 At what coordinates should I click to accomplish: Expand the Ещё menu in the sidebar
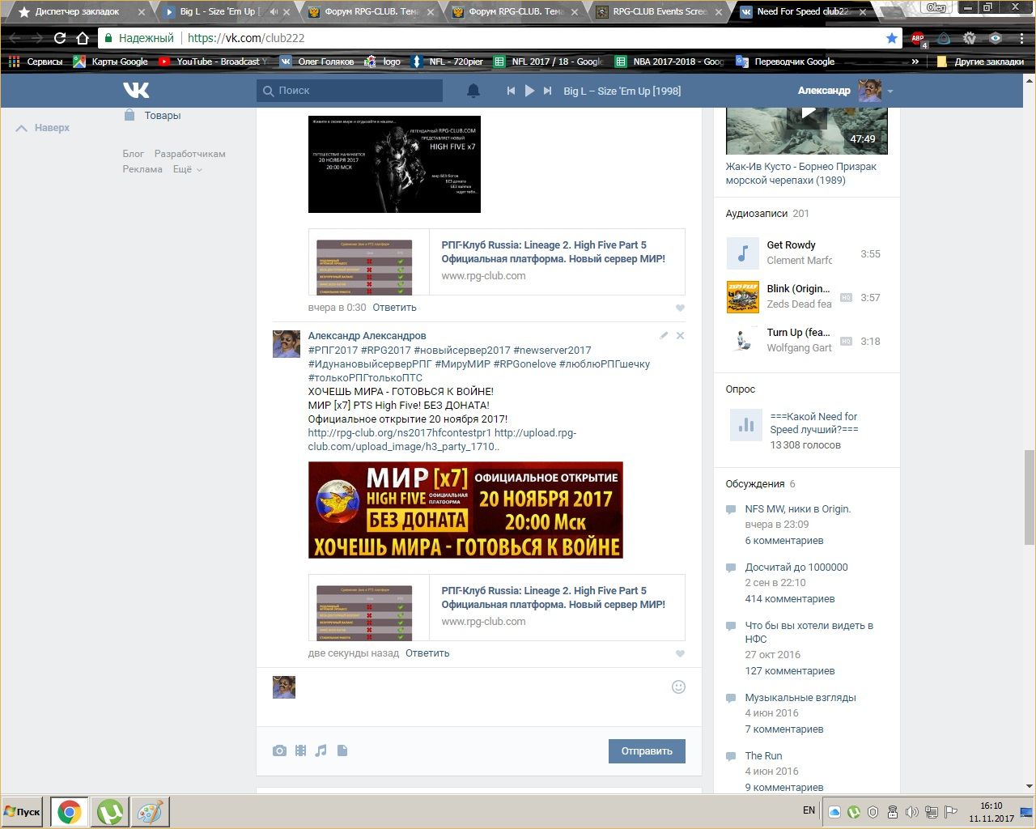coord(187,169)
